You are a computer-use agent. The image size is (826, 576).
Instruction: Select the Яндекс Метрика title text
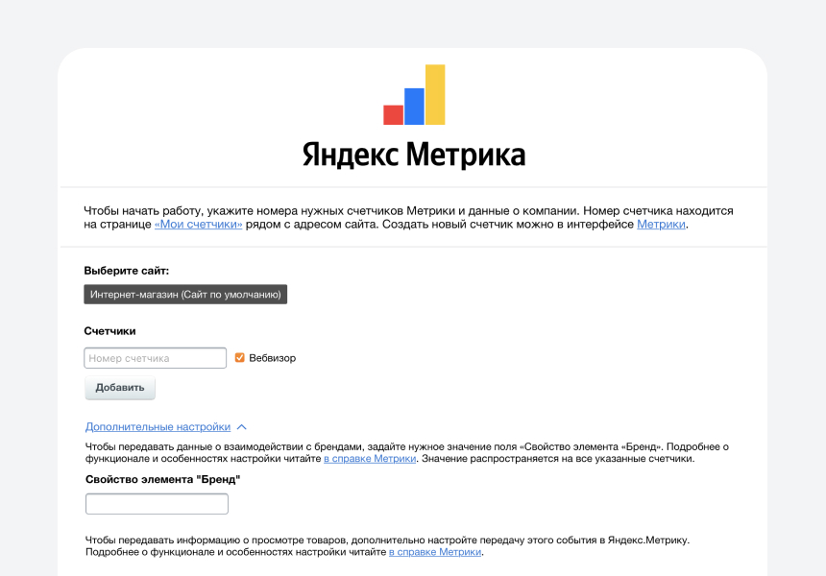[413, 154]
